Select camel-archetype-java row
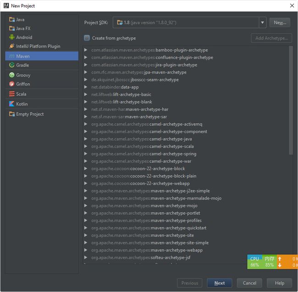The height and width of the screenshot is (292, 298). click(x=186, y=139)
